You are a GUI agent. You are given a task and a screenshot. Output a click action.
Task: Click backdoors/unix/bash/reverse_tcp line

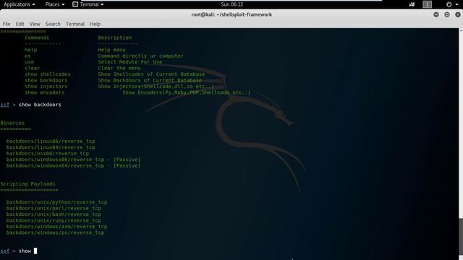click(x=54, y=214)
